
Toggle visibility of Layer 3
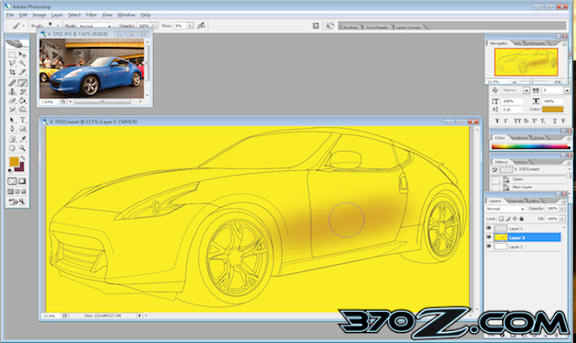tap(488, 237)
